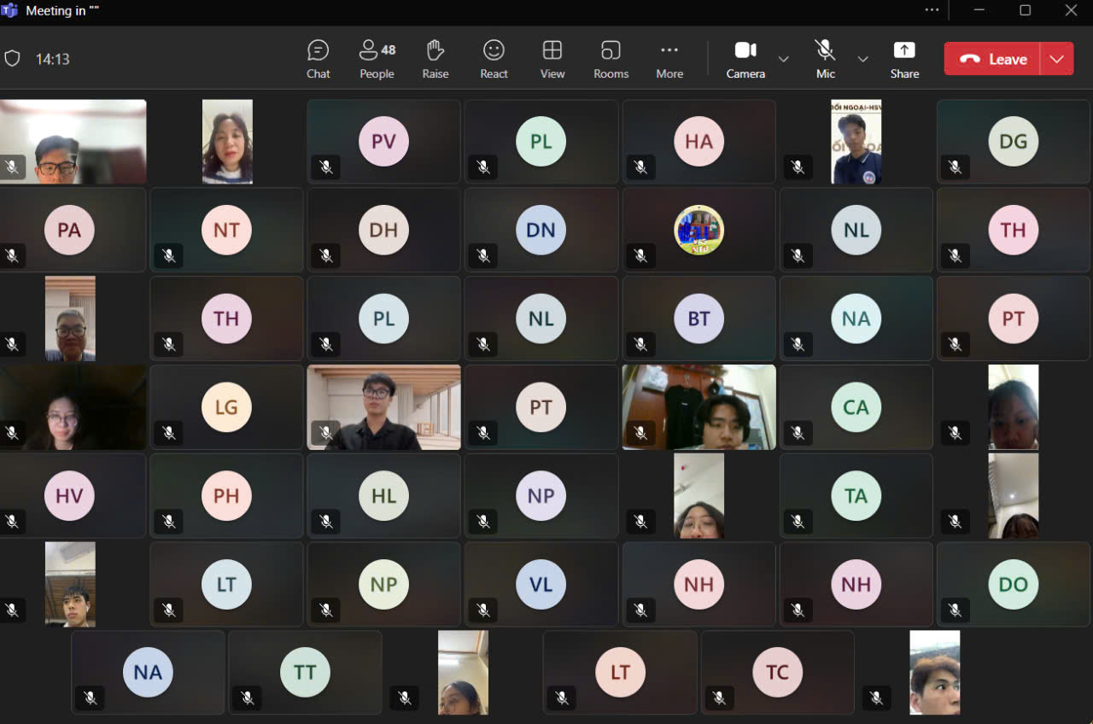Show the People participants list

pyautogui.click(x=377, y=59)
